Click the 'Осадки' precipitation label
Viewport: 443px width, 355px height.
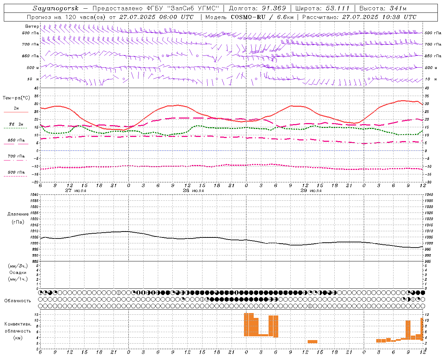point(18,272)
